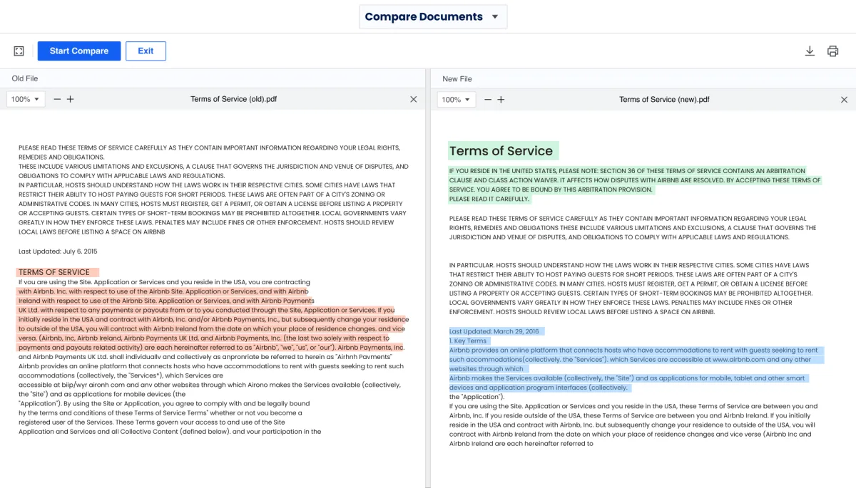Zoom in the Old File pane
This screenshot has width=856, height=488.
click(x=71, y=99)
